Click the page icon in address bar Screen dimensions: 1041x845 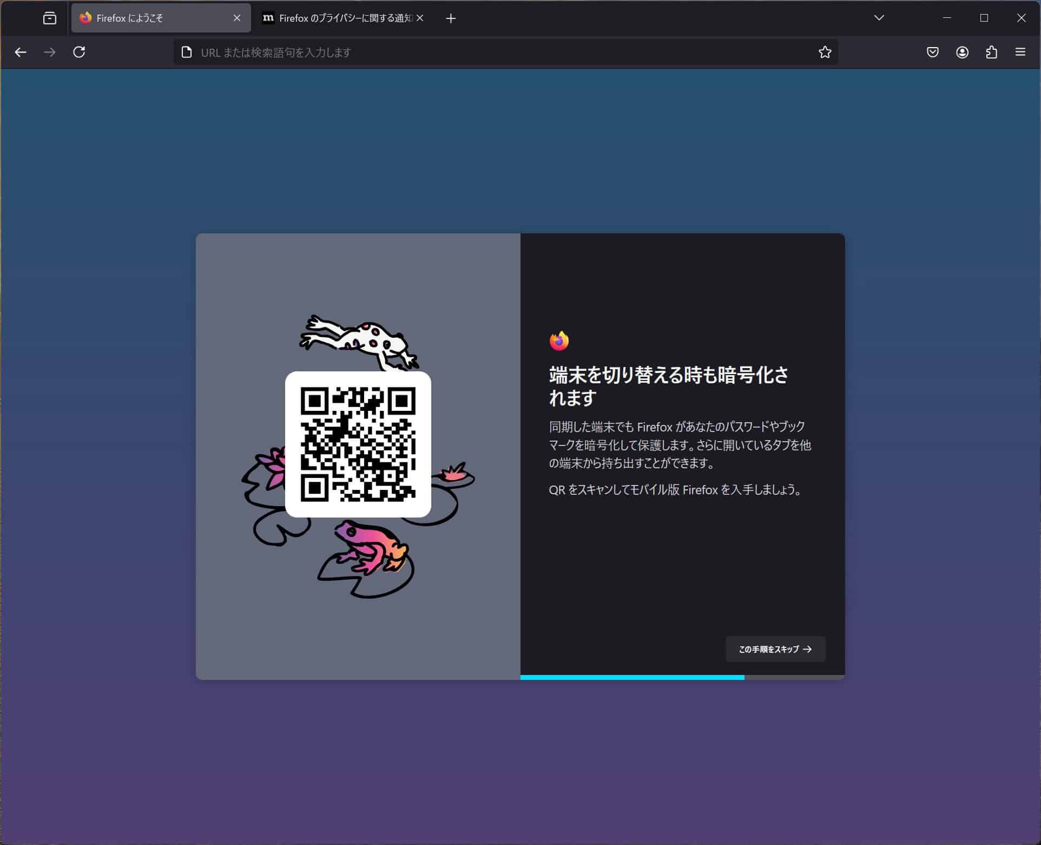click(x=187, y=52)
